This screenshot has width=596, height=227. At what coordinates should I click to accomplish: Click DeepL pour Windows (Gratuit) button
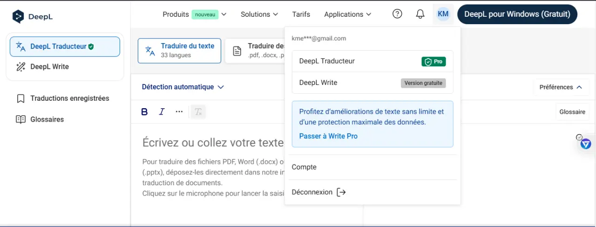pos(517,14)
